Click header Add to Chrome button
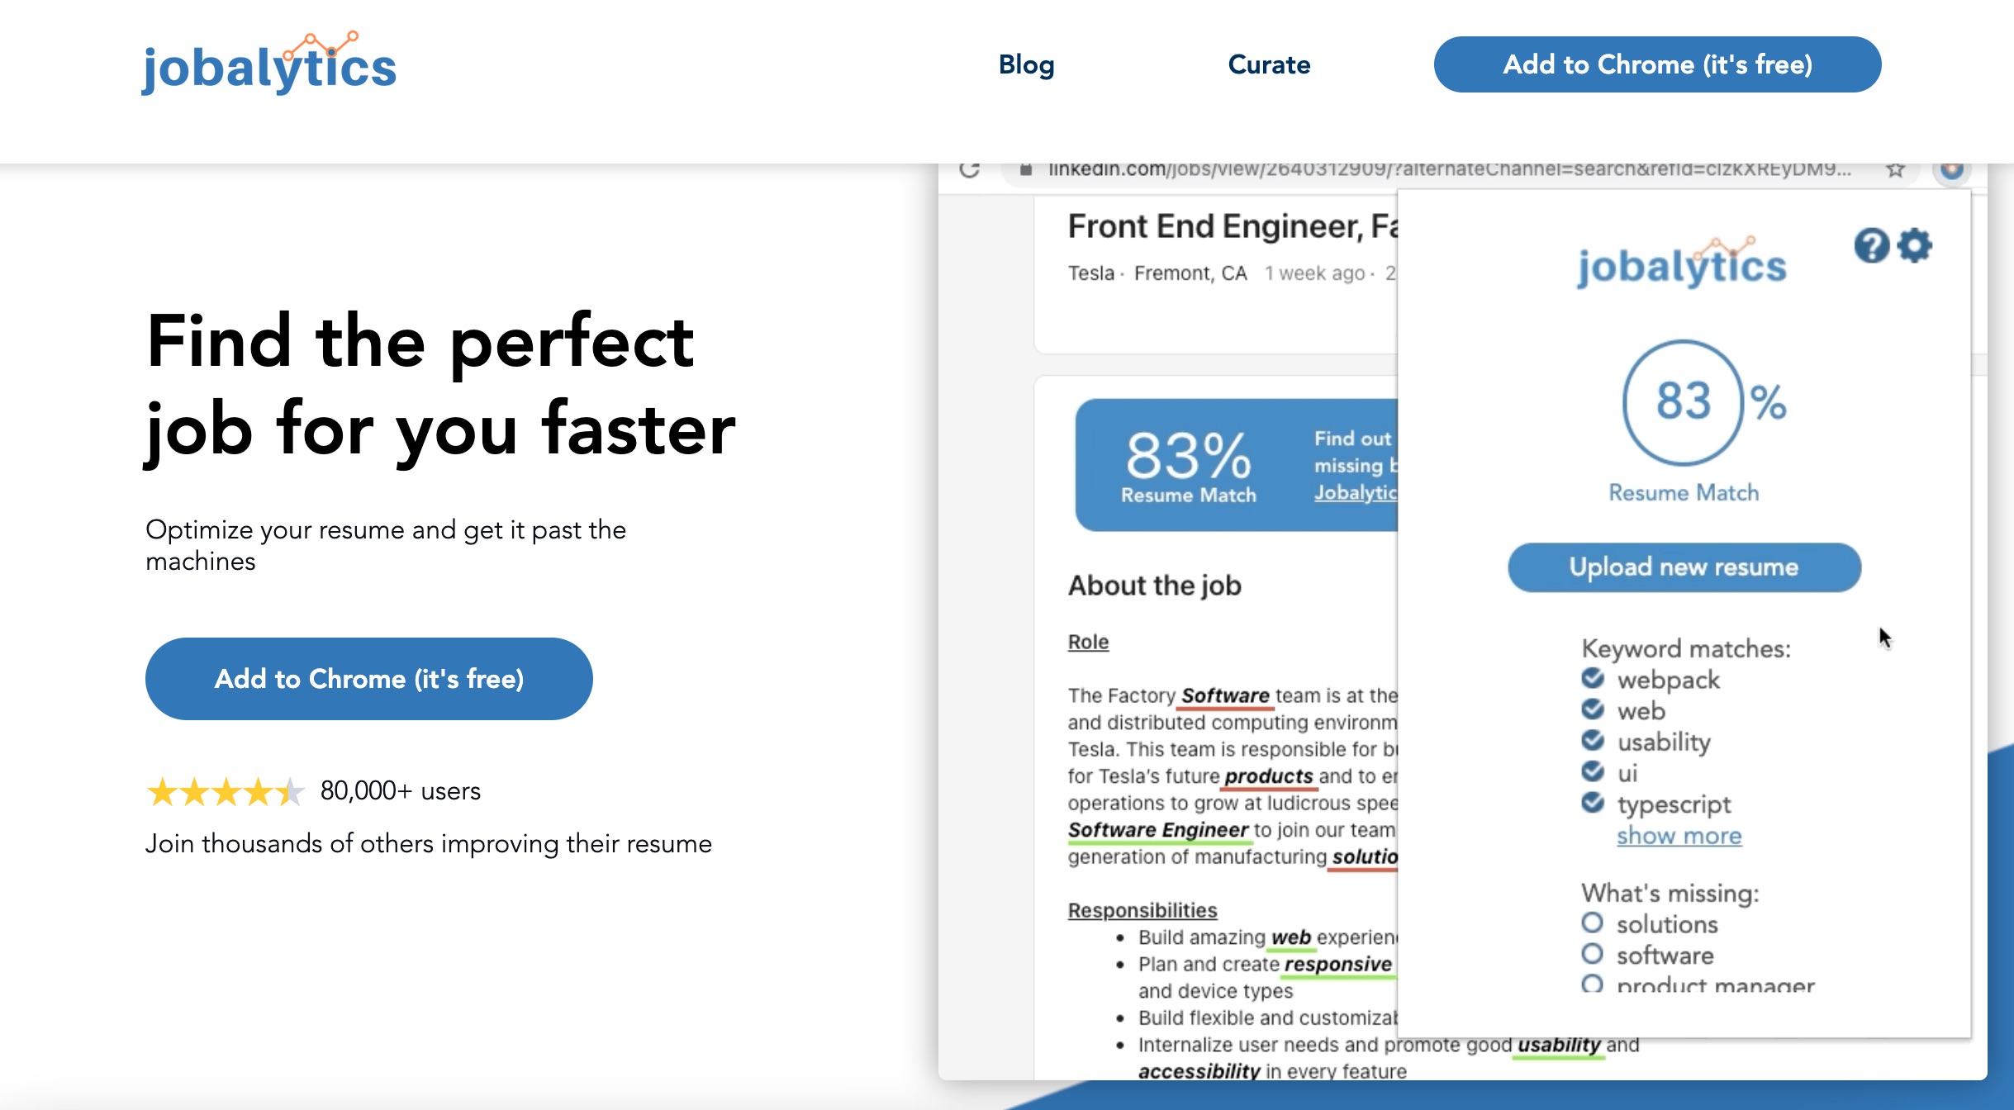The width and height of the screenshot is (2014, 1110). coord(1657,64)
